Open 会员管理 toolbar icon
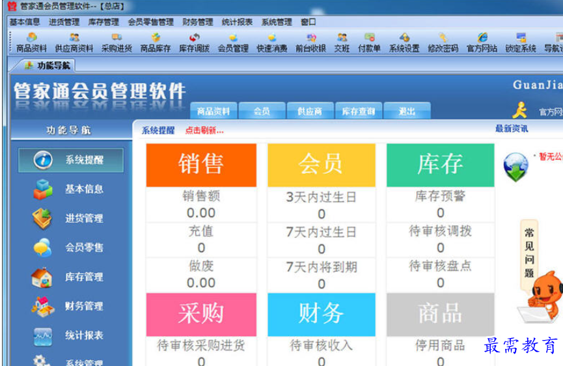Screen dimensions: 563x366 (233, 42)
